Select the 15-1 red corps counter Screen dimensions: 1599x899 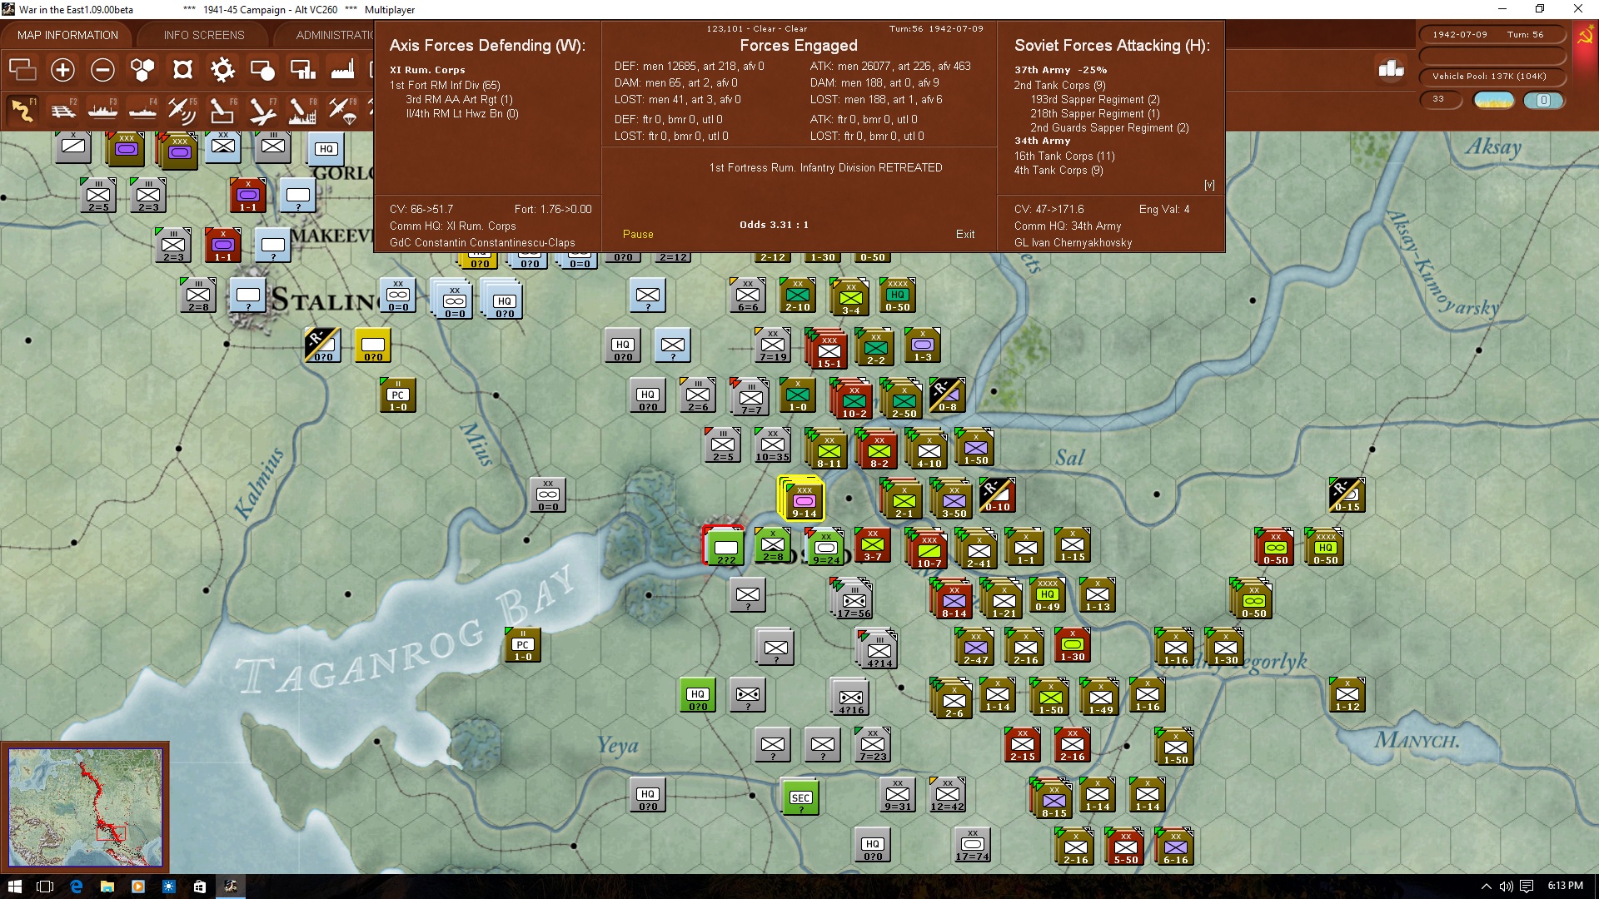(x=829, y=350)
